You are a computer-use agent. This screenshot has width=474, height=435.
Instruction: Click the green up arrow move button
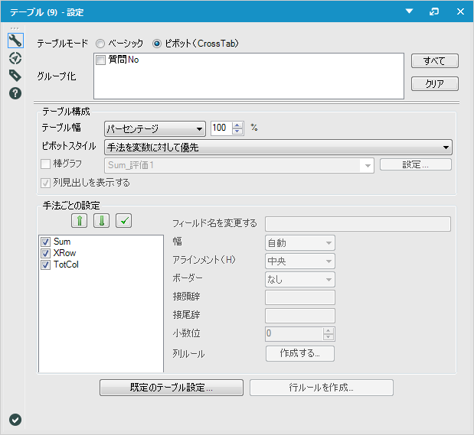[79, 221]
